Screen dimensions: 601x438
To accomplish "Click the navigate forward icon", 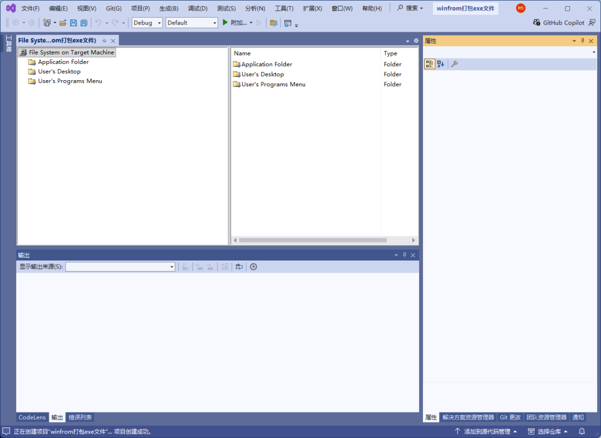I will tap(32, 23).
